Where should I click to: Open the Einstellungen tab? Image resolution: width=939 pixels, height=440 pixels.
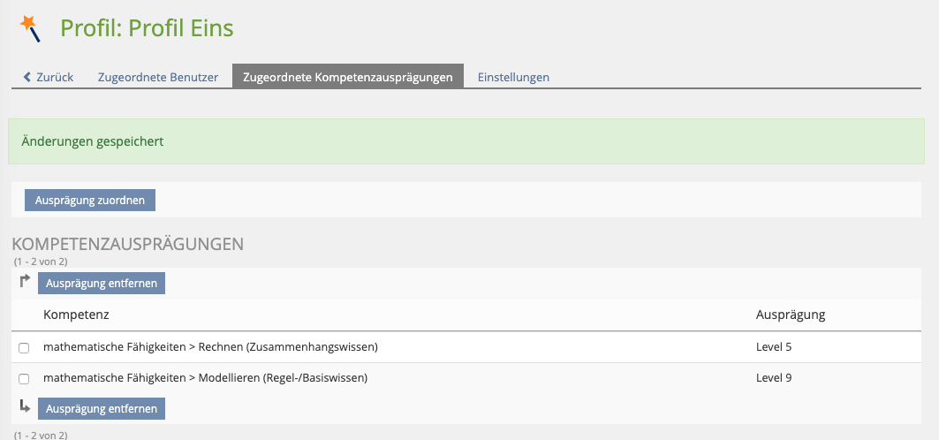pos(513,77)
